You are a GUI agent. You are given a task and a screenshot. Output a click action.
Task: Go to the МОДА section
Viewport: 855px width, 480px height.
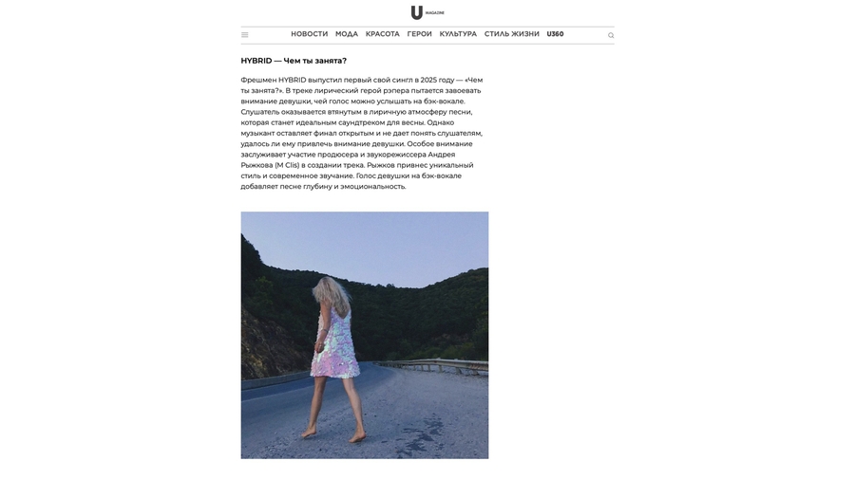click(347, 34)
